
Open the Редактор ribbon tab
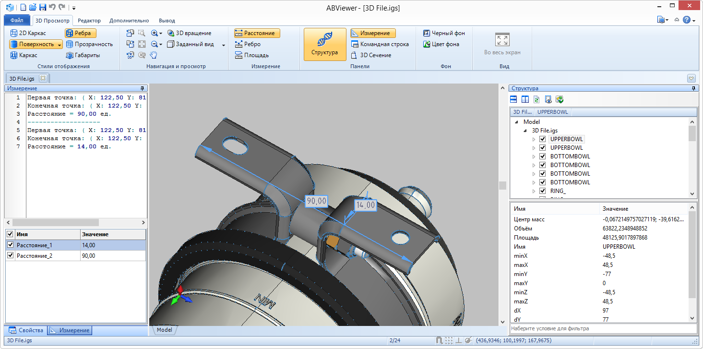click(x=89, y=21)
